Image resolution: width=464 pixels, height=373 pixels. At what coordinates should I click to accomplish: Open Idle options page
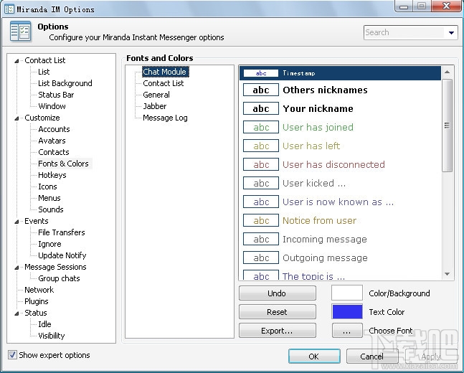coord(44,324)
